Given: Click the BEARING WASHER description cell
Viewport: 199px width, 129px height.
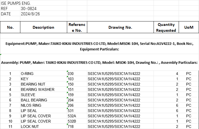Looking at the screenshot, I should (x=37, y=89).
